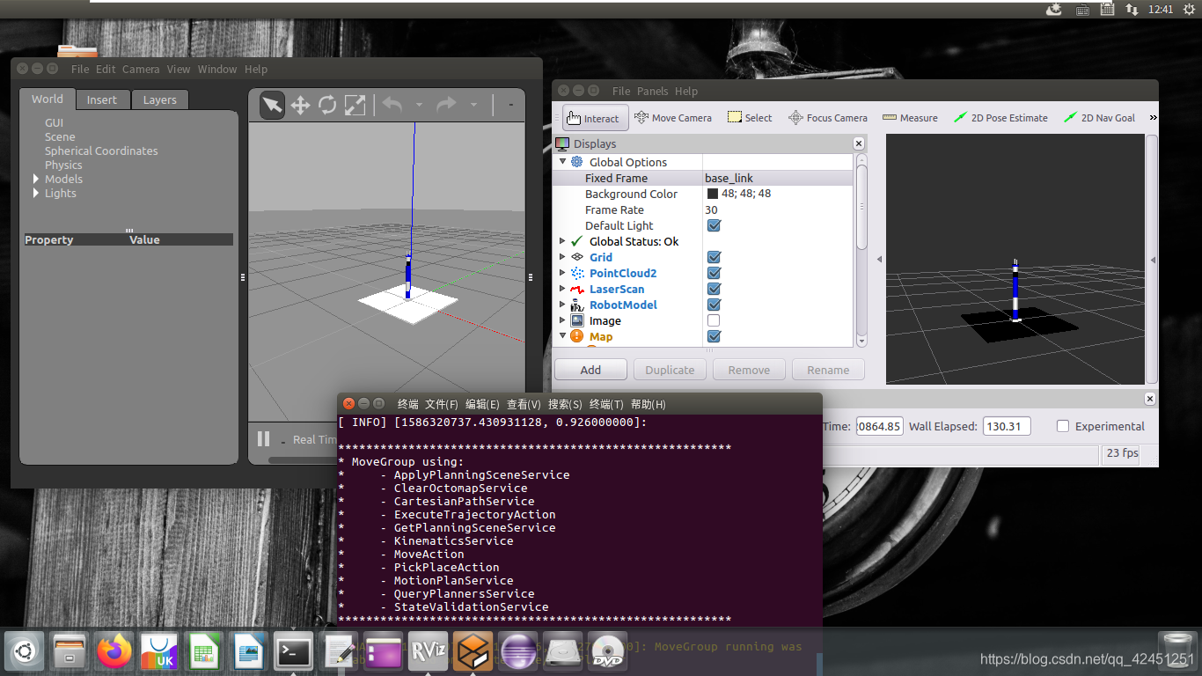Toggle the Map display checkbox
1202x676 pixels.
(x=714, y=336)
